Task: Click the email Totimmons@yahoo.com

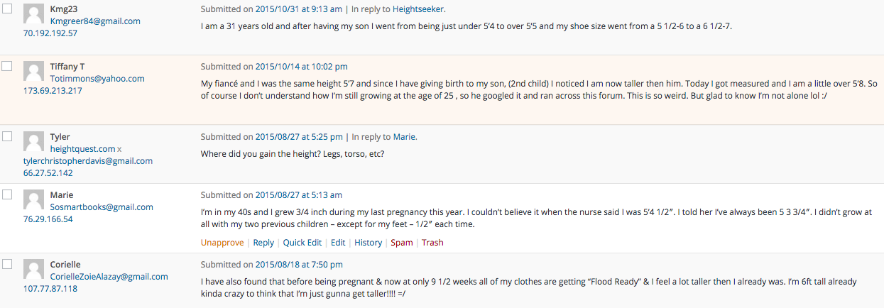Action: tap(97, 79)
